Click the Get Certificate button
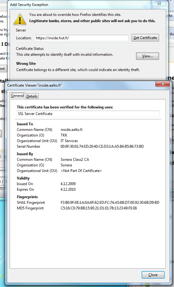This screenshot has width=174, height=287. pyautogui.click(x=145, y=38)
